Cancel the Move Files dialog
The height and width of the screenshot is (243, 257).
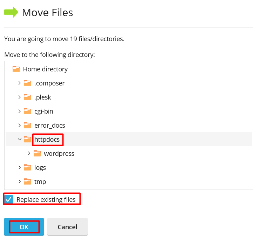click(x=67, y=227)
